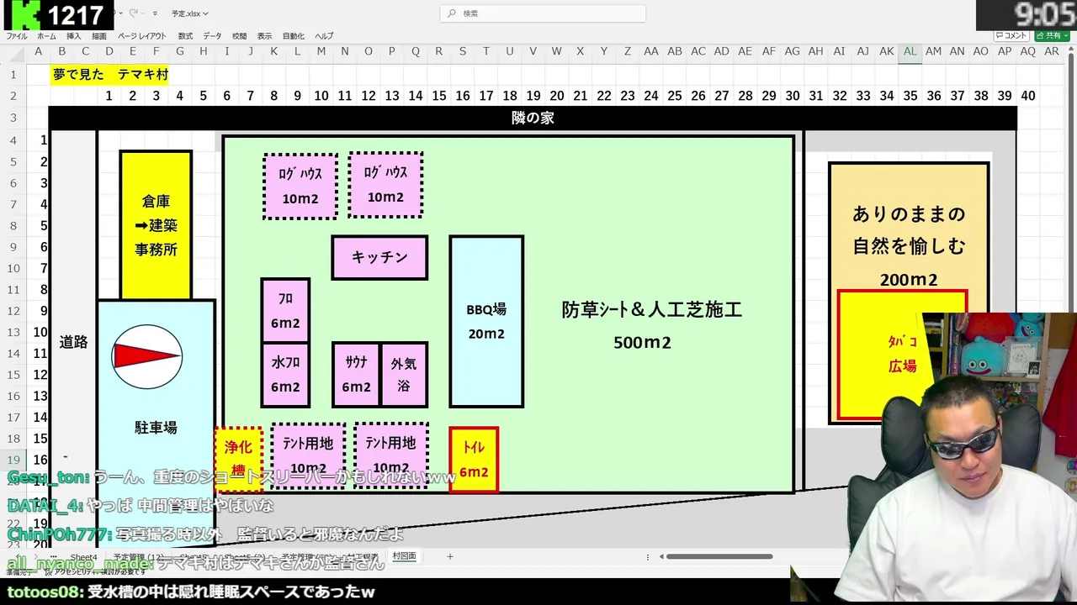Viewport: 1077px width, 605px height.
Task: Select the サウナ 6m2 shape
Action: (x=356, y=374)
